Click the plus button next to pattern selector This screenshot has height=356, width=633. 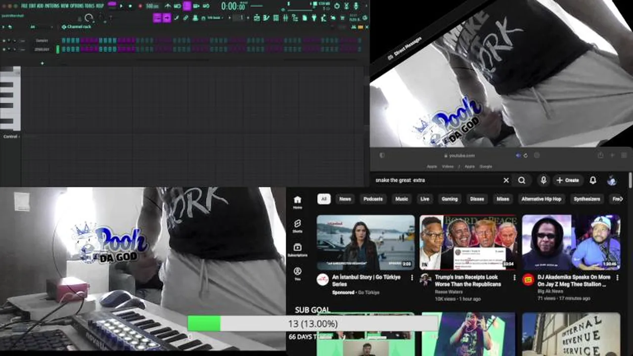click(x=248, y=18)
